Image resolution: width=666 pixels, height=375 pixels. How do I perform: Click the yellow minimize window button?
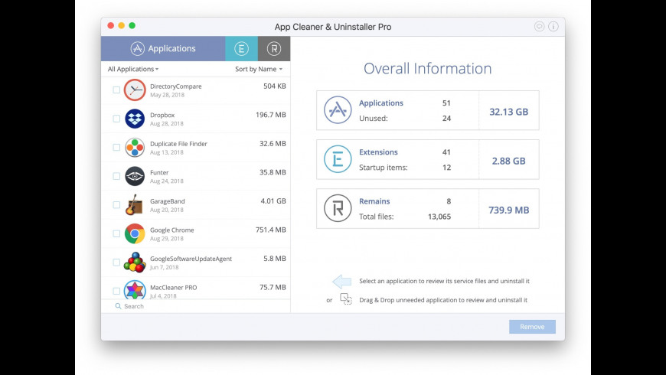122,25
